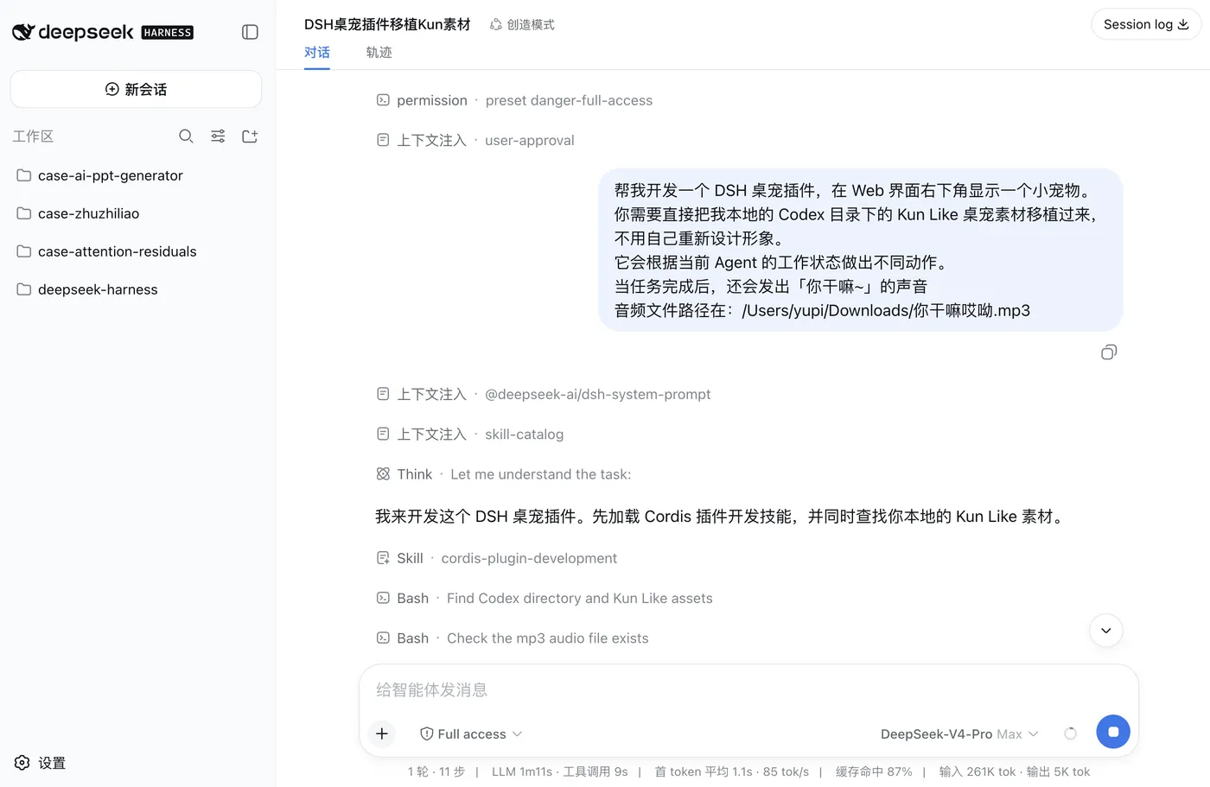Download the Session log
This screenshot has width=1210, height=787.
[1146, 24]
